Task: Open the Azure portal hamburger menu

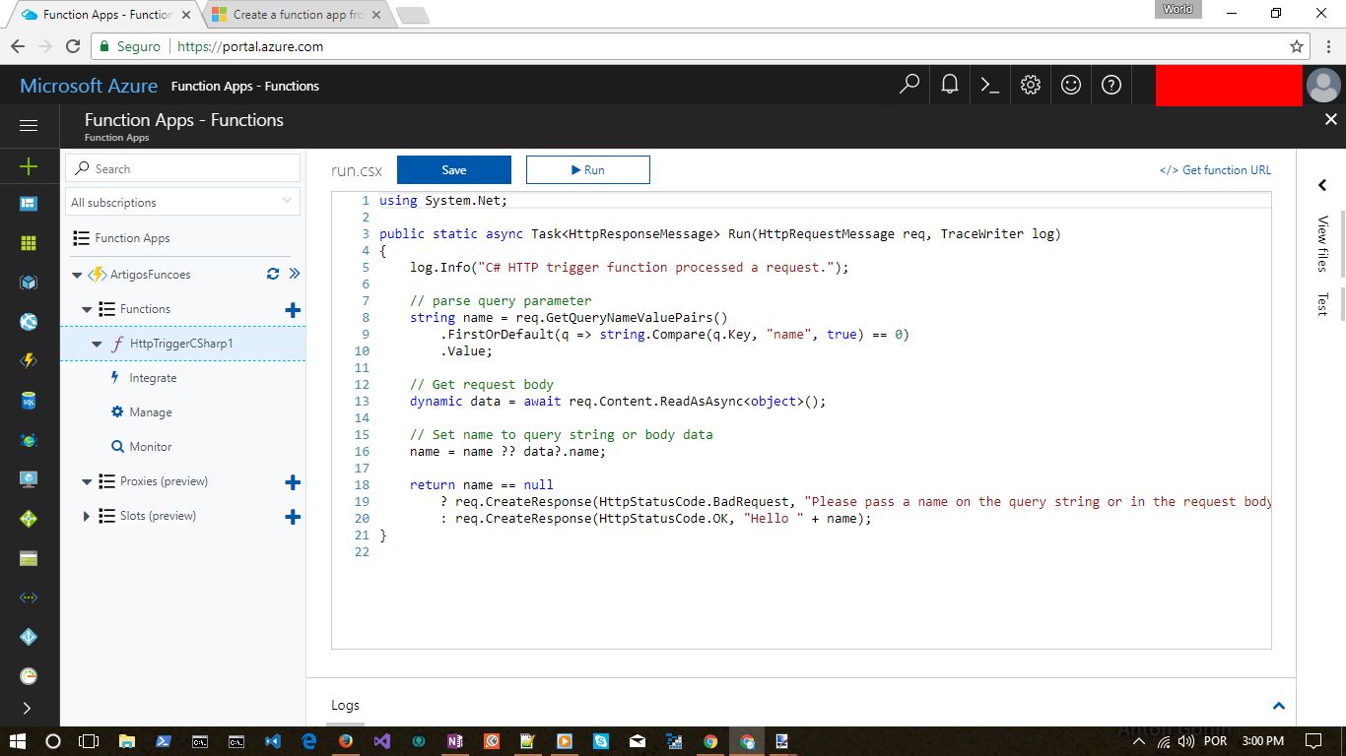Action: 29,126
